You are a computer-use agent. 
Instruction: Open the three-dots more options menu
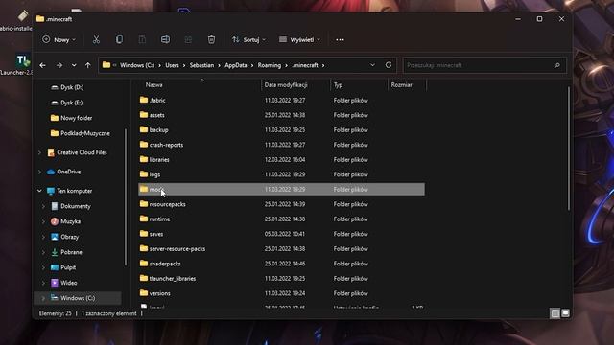point(340,39)
